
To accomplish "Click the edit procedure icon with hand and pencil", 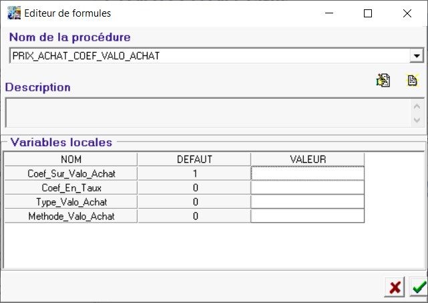I will pyautogui.click(x=383, y=81).
